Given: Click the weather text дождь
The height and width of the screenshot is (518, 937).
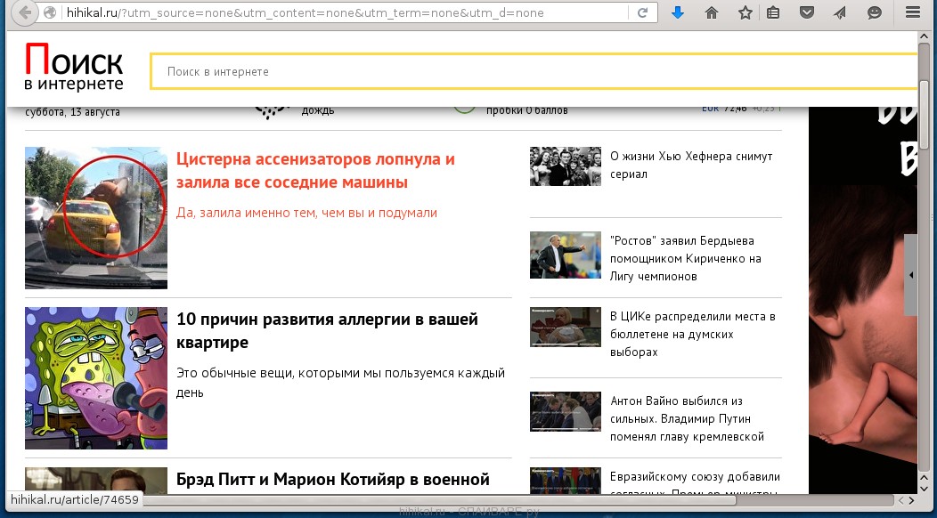Looking at the screenshot, I should [x=318, y=110].
